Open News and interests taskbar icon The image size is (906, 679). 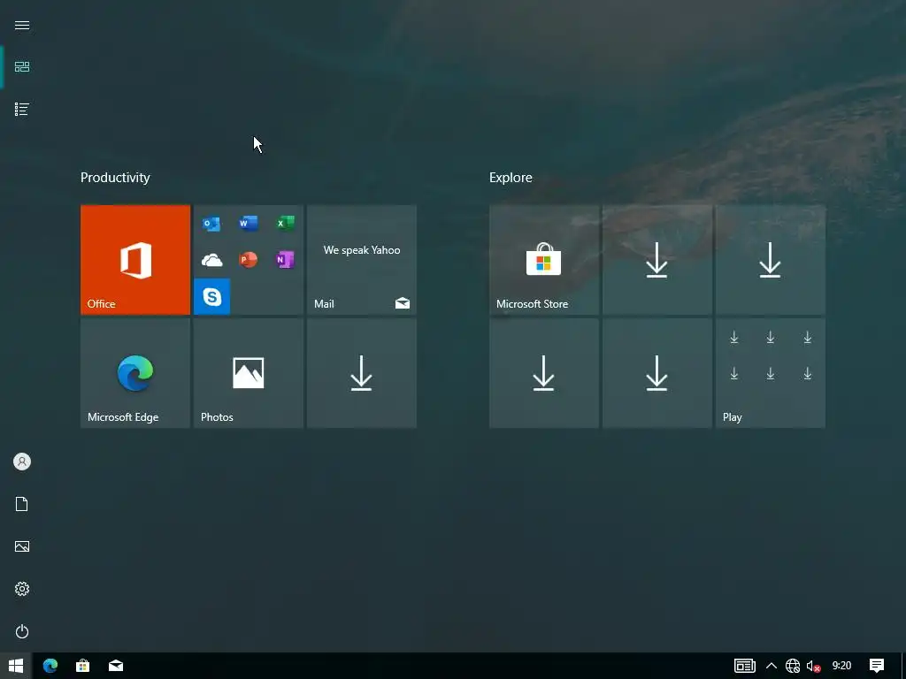click(x=744, y=666)
